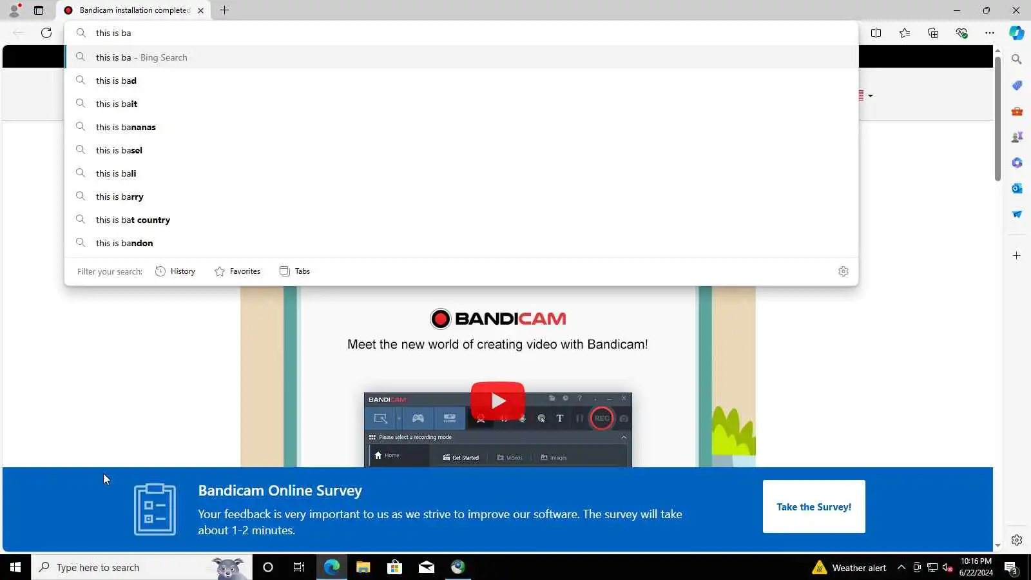Refresh the page with the reload icon

click(46, 33)
